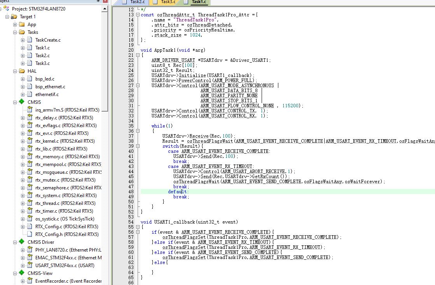
Task: Select rtx_semaphore.c in the project tree
Action: [68, 187]
